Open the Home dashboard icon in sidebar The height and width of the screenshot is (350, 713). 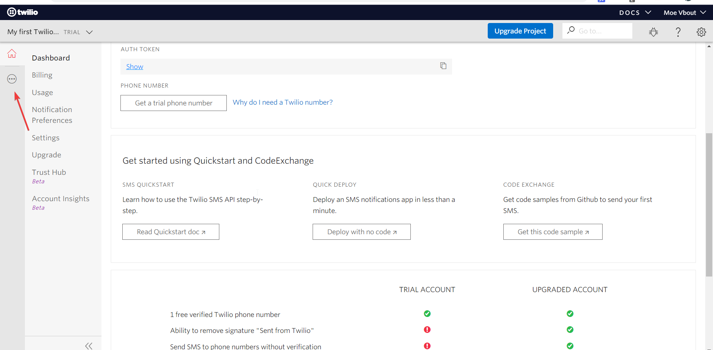pyautogui.click(x=12, y=54)
